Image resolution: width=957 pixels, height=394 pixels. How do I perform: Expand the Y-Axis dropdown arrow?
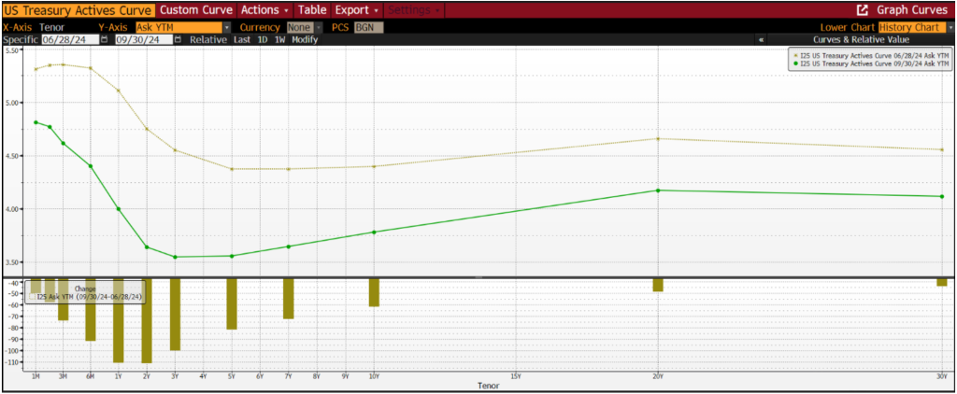click(x=227, y=27)
